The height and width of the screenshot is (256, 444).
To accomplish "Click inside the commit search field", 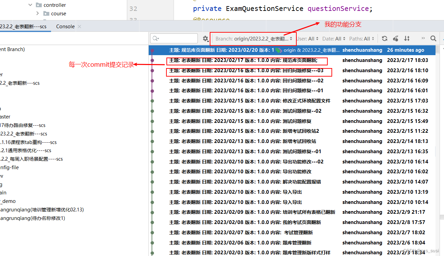I will (x=174, y=38).
